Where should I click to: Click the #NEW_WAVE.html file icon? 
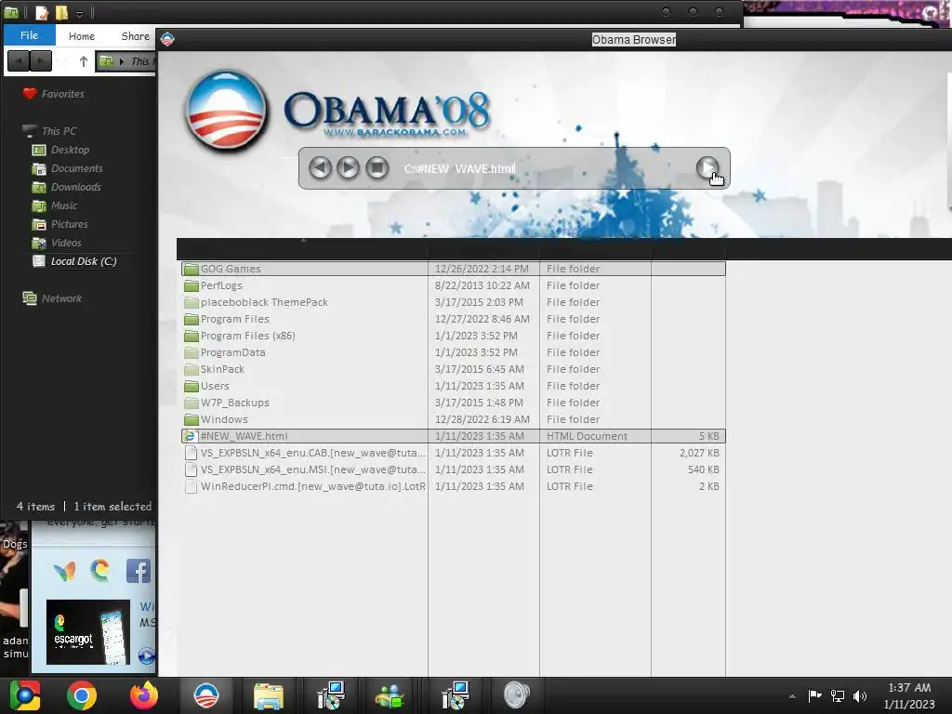(191, 436)
